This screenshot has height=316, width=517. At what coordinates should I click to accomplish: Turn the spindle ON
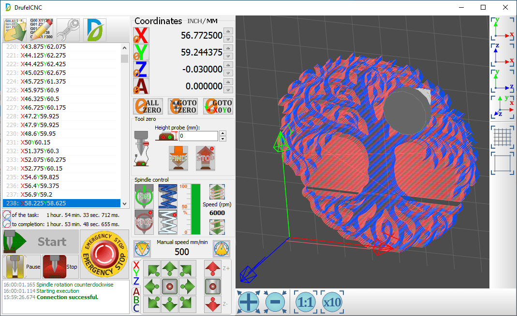144,196
